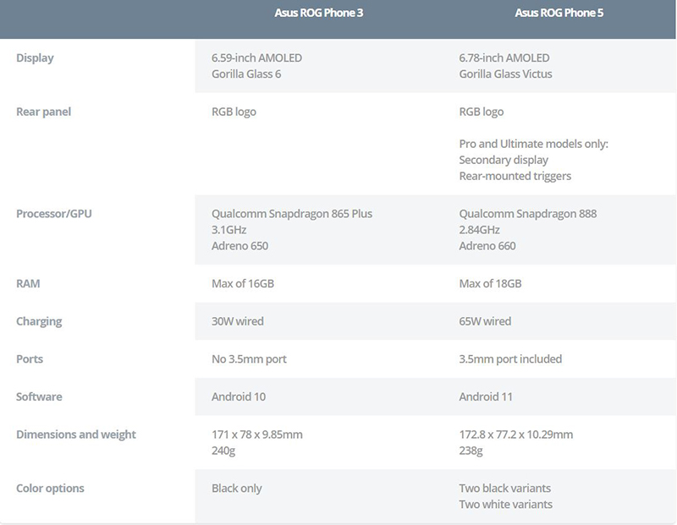This screenshot has height=525, width=677.
Task: Click the Dimensions and weight label
Action: pos(76,435)
